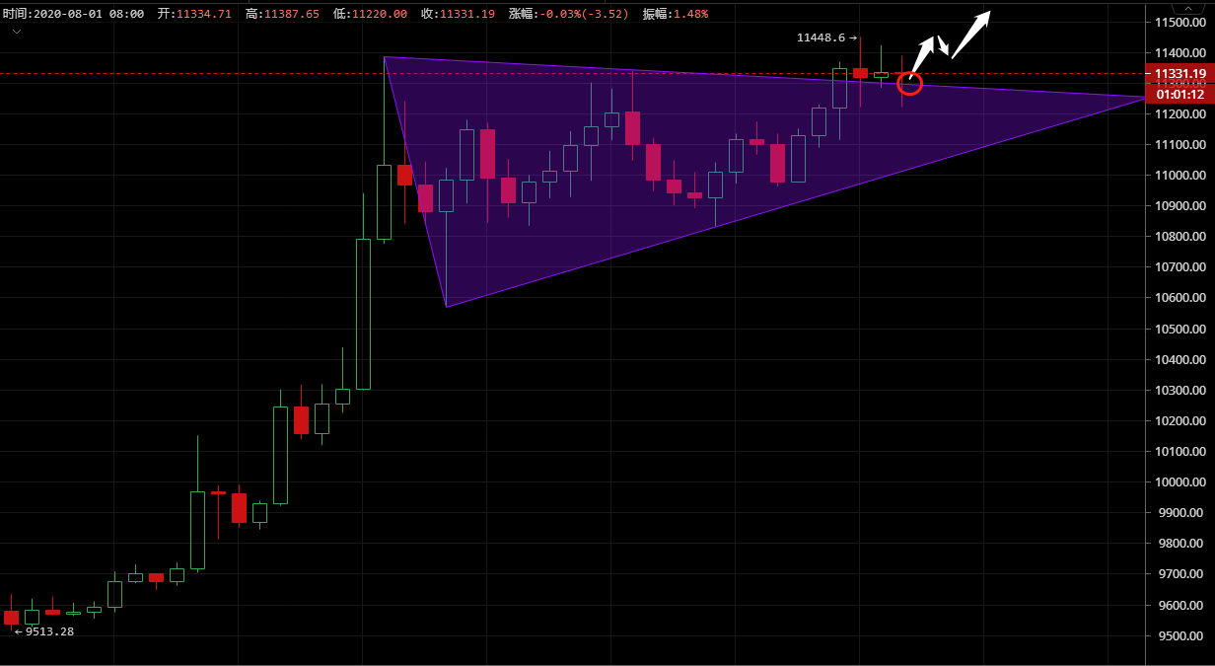
Task: Click the red 11331.19 current price tag
Action: [1179, 74]
